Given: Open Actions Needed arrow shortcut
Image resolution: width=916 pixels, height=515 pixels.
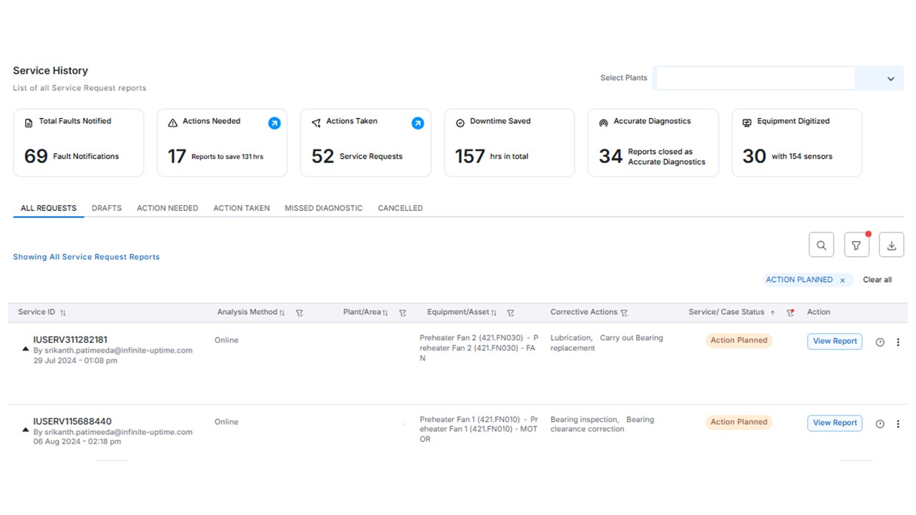Looking at the screenshot, I should pyautogui.click(x=274, y=124).
